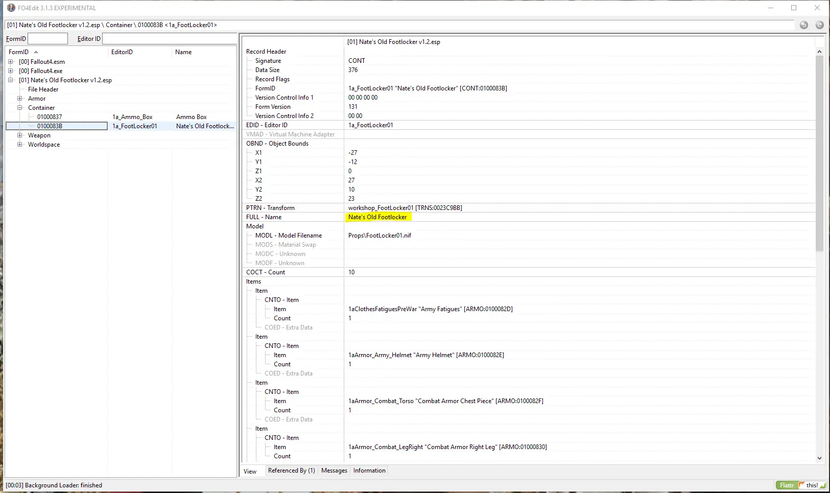Click the Form Version value 131

pos(353,107)
